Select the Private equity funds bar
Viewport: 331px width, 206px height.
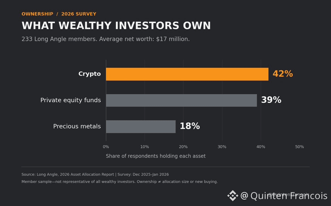[x=181, y=100]
